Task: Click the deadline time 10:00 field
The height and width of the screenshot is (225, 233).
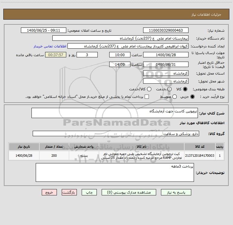Action: pyautogui.click(x=120, y=55)
